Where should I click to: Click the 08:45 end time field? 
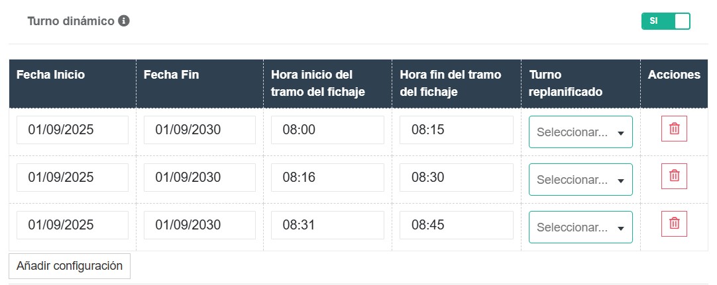point(456,225)
